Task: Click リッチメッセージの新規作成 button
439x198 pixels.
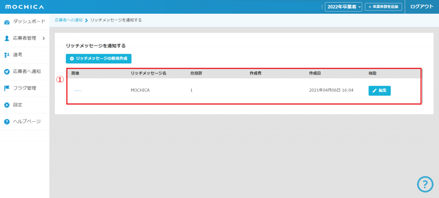Action: coord(99,58)
